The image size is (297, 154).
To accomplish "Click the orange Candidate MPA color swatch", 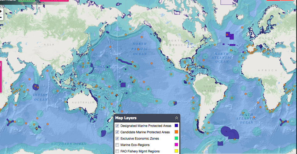I will [176, 132].
